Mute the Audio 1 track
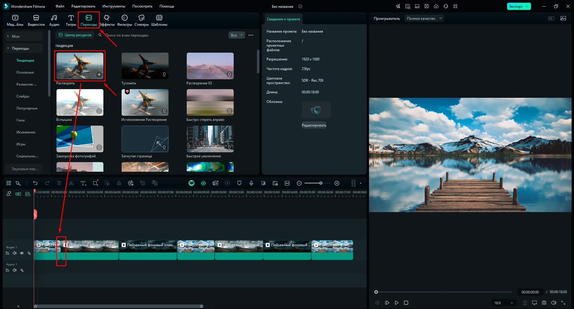Screen dimensions: 574x309 pyautogui.click(x=15, y=270)
